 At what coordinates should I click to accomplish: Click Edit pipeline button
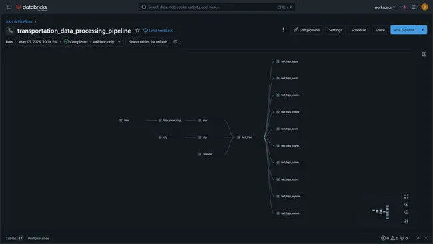tap(306, 30)
